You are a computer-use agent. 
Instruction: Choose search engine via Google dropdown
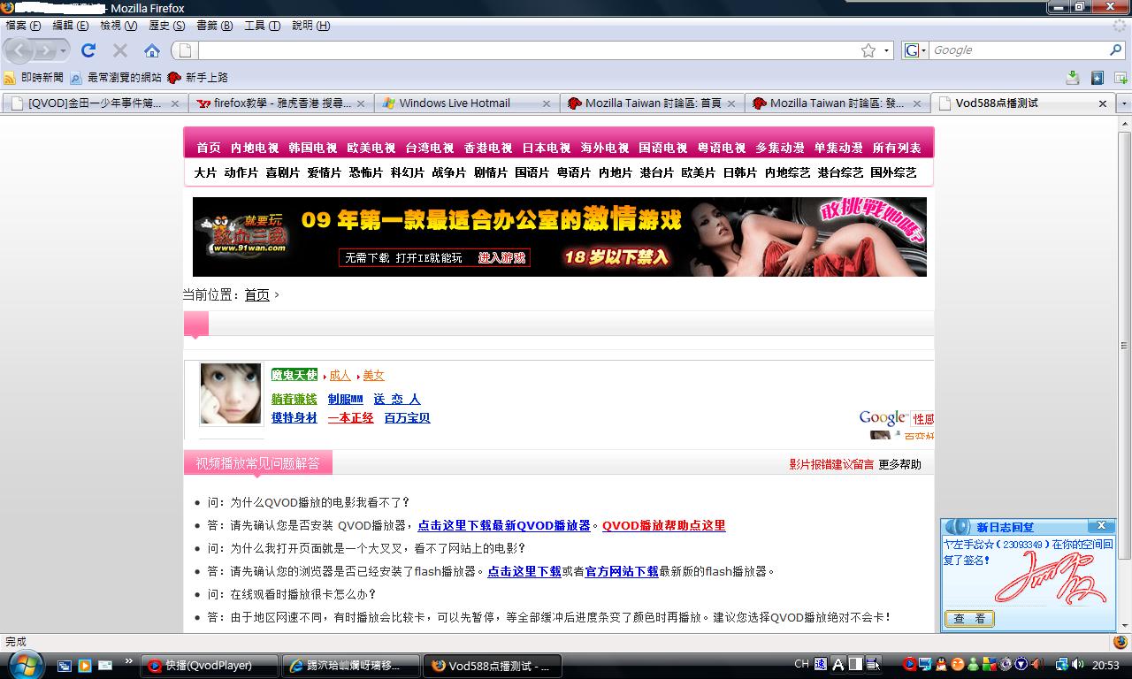[915, 50]
